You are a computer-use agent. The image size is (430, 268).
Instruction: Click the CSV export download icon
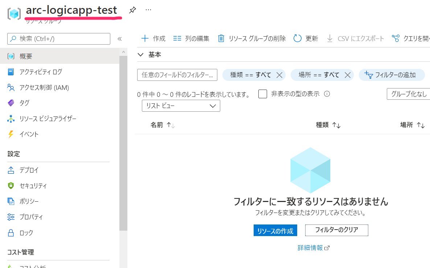(x=330, y=38)
